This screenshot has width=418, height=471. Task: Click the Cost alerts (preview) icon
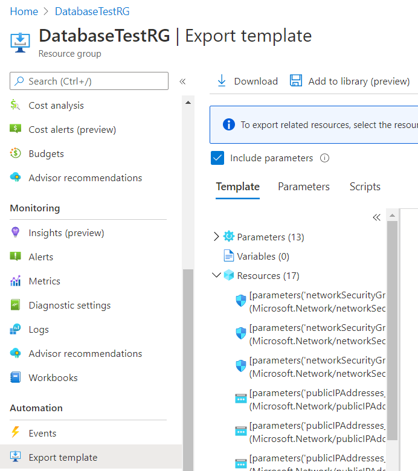tap(15, 129)
